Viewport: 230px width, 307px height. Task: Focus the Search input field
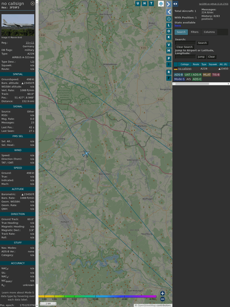(185, 43)
